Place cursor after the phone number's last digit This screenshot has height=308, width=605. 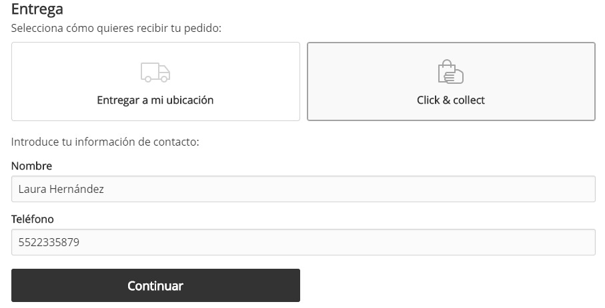[81, 242]
